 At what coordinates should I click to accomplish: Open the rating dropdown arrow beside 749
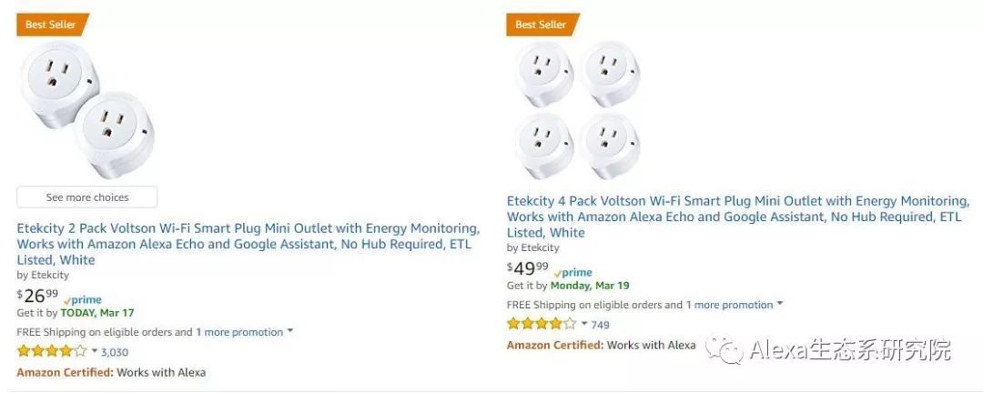584,323
